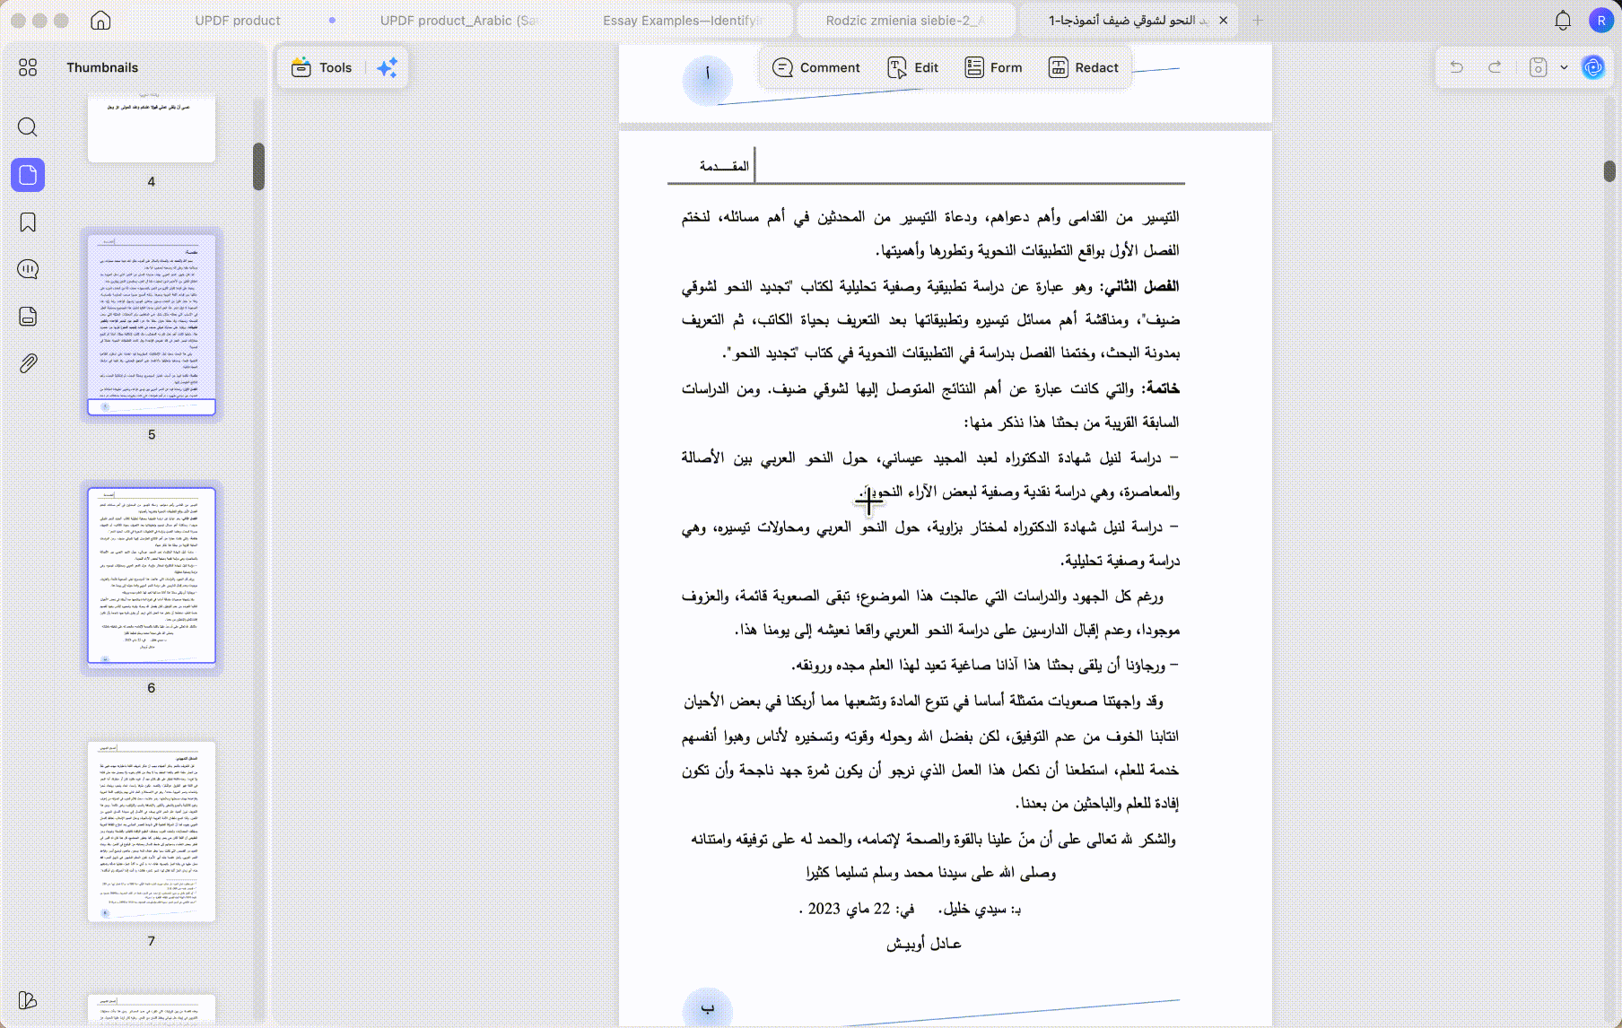
Task: Click the date text 2023 ماي 22
Action: pyautogui.click(x=849, y=909)
